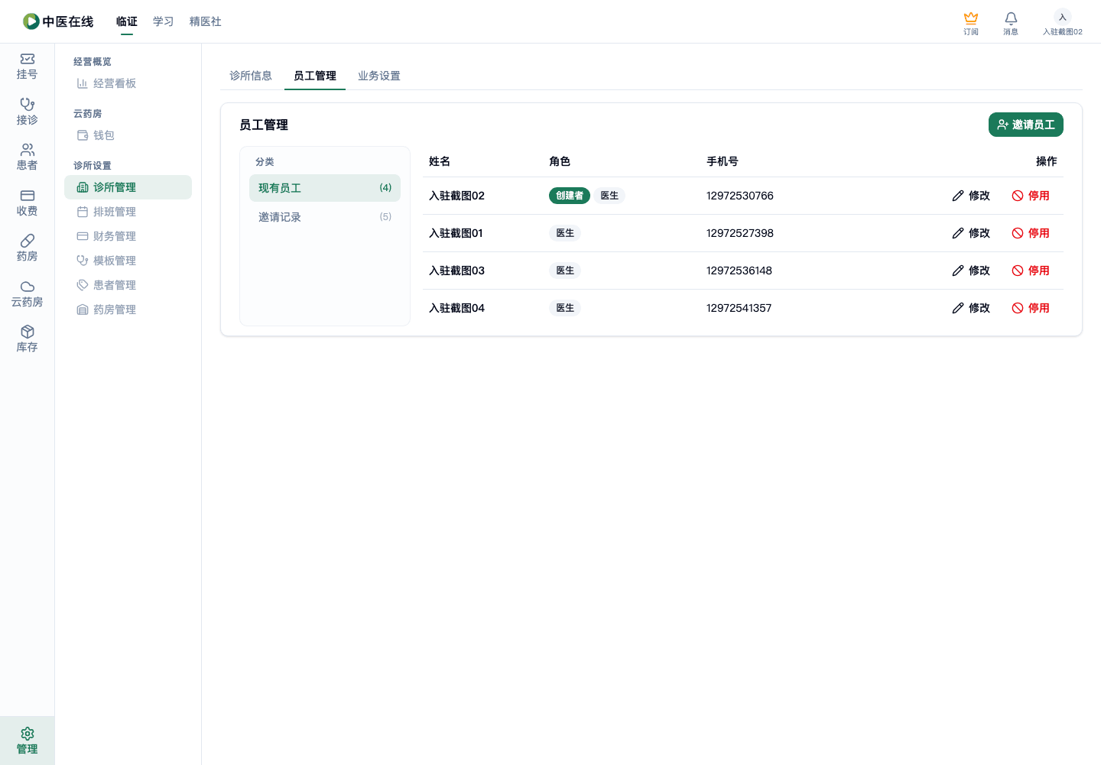Open 接诊 stethoscope icon in left rail
The width and height of the screenshot is (1101, 765).
coord(28,104)
